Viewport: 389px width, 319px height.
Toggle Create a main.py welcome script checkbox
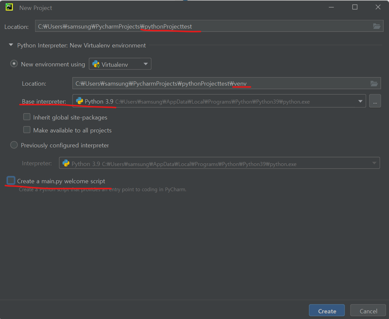(11, 181)
